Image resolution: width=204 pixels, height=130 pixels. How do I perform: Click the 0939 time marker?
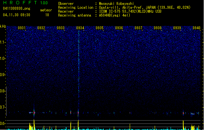click(177, 28)
